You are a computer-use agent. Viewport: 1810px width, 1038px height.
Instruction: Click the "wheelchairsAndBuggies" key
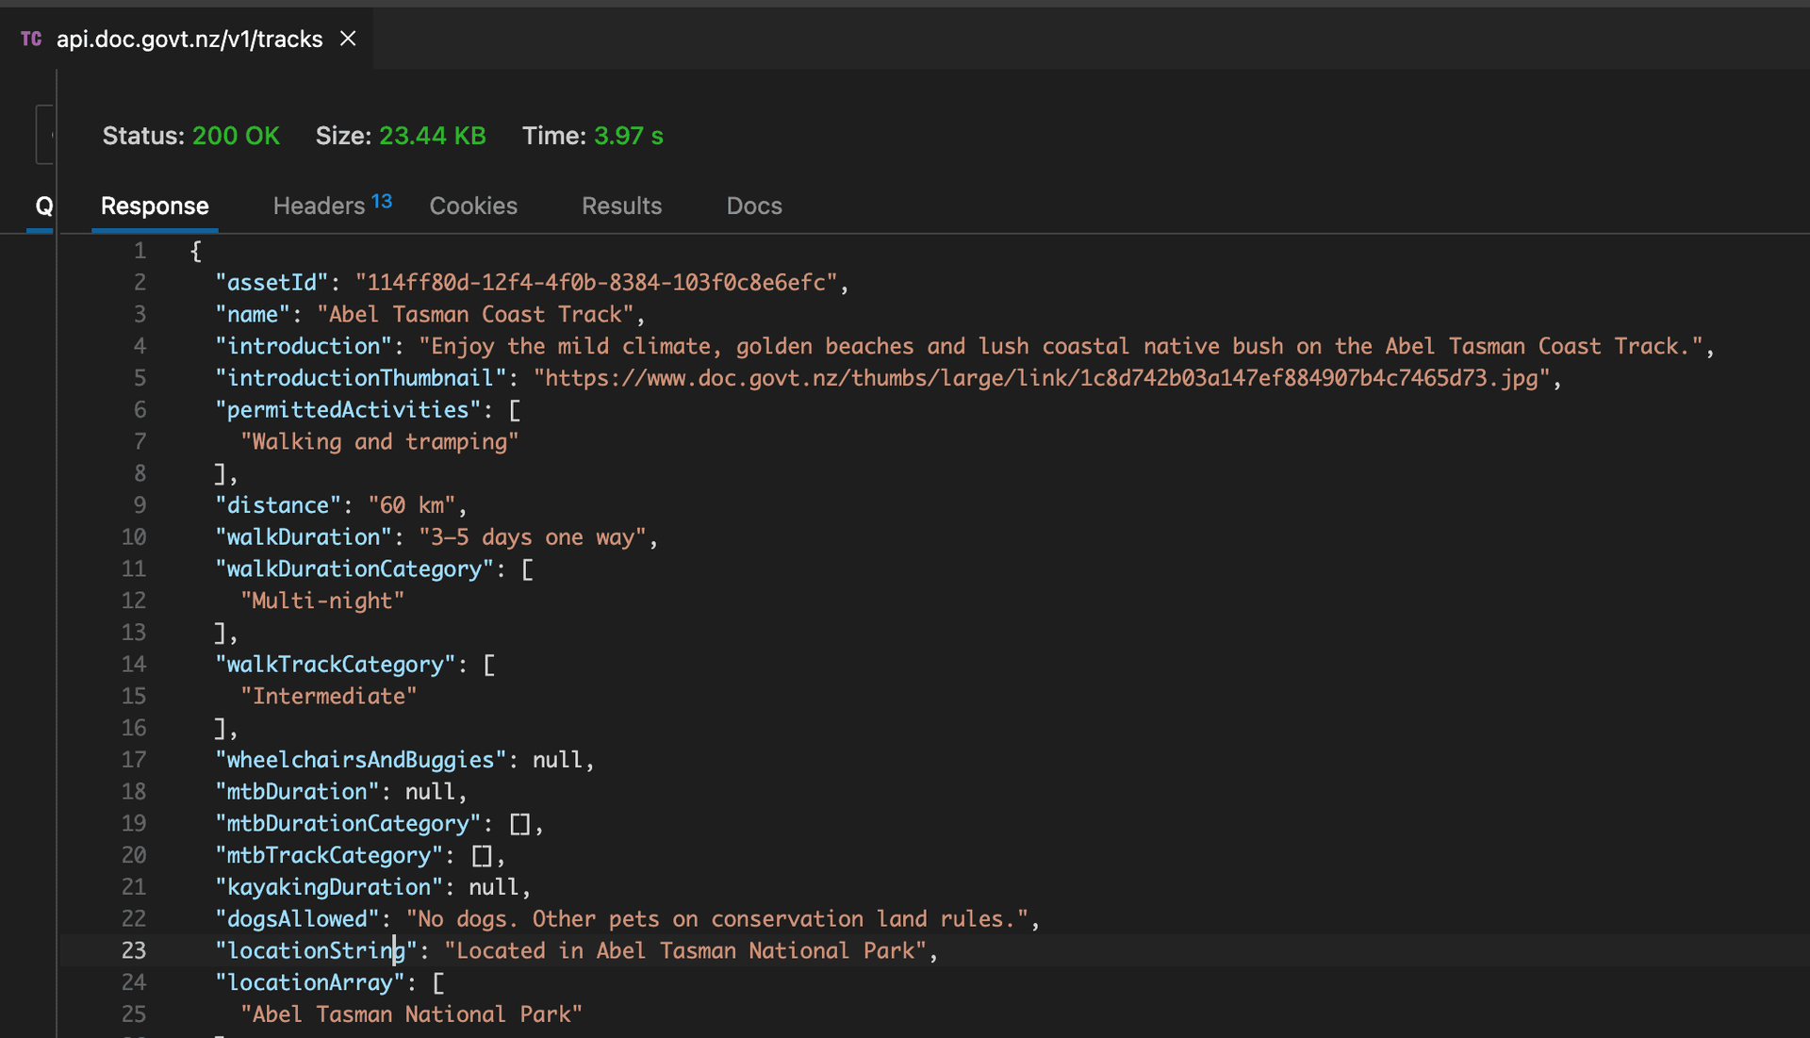(x=361, y=760)
